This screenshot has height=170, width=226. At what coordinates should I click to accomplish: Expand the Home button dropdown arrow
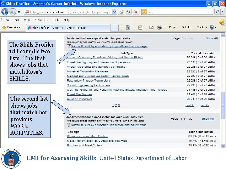point(134,27)
